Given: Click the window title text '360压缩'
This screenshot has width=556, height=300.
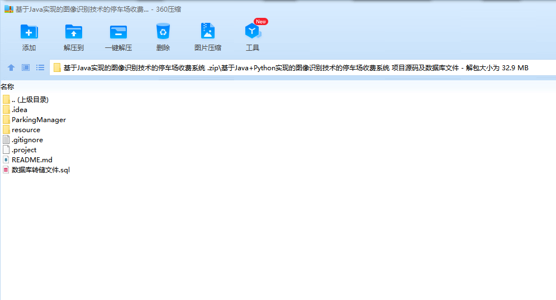Looking at the screenshot, I should [168, 9].
